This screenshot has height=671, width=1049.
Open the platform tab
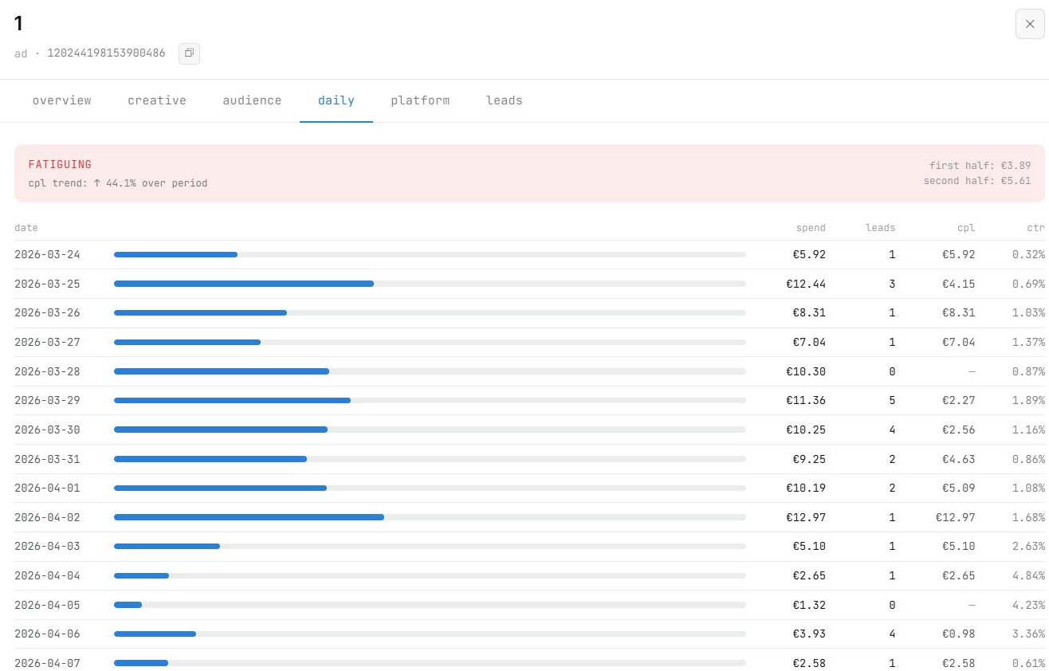tap(420, 100)
